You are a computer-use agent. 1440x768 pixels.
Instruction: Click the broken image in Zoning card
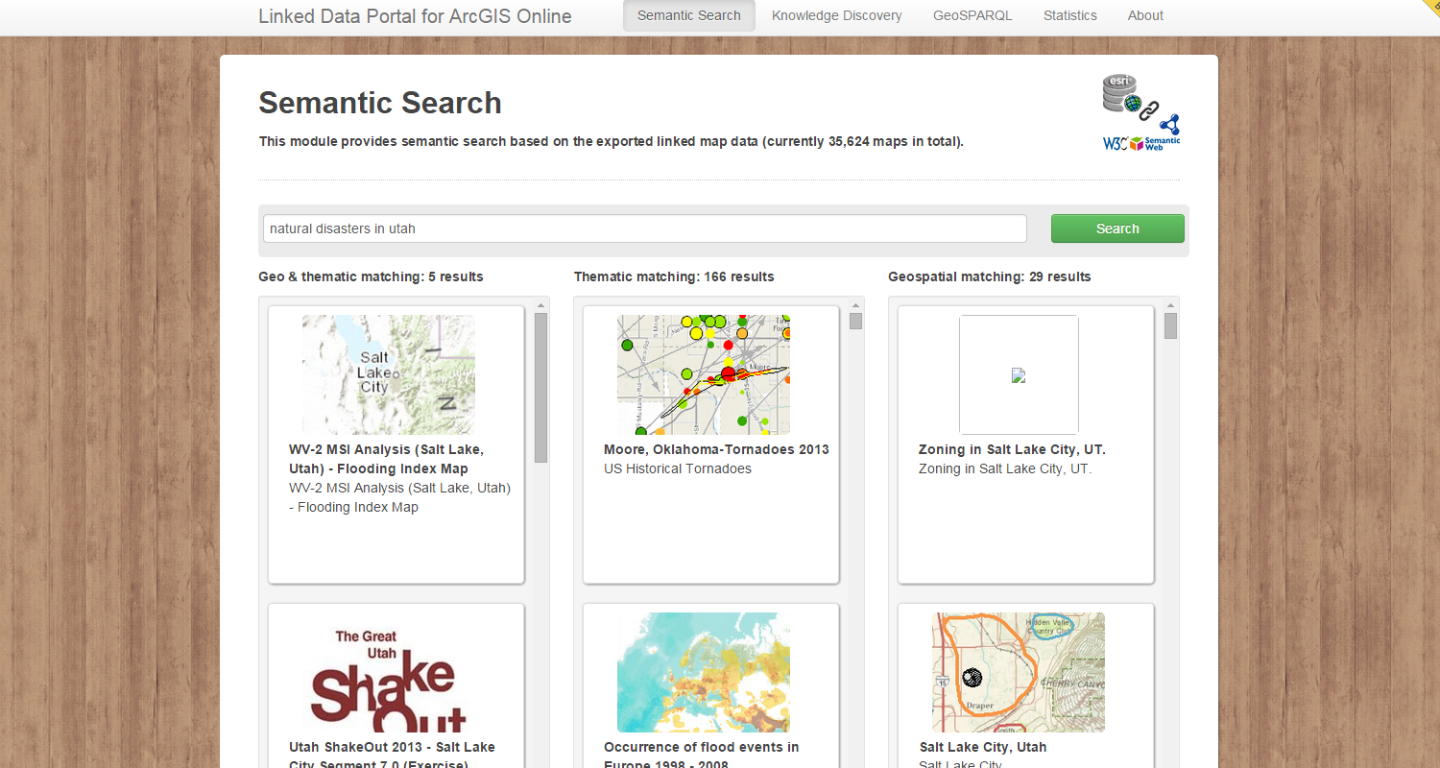pyautogui.click(x=1019, y=375)
